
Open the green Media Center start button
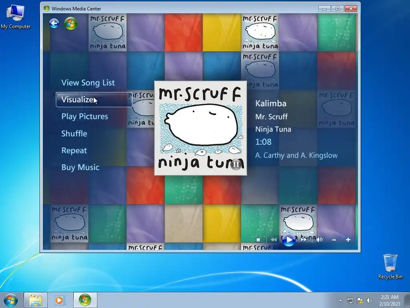click(71, 24)
